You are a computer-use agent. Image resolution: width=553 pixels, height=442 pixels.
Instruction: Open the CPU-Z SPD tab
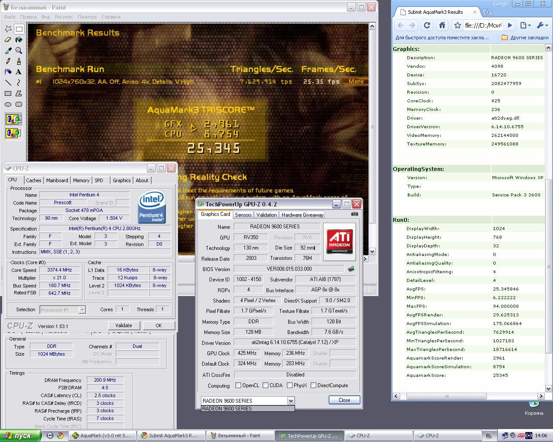(x=99, y=180)
